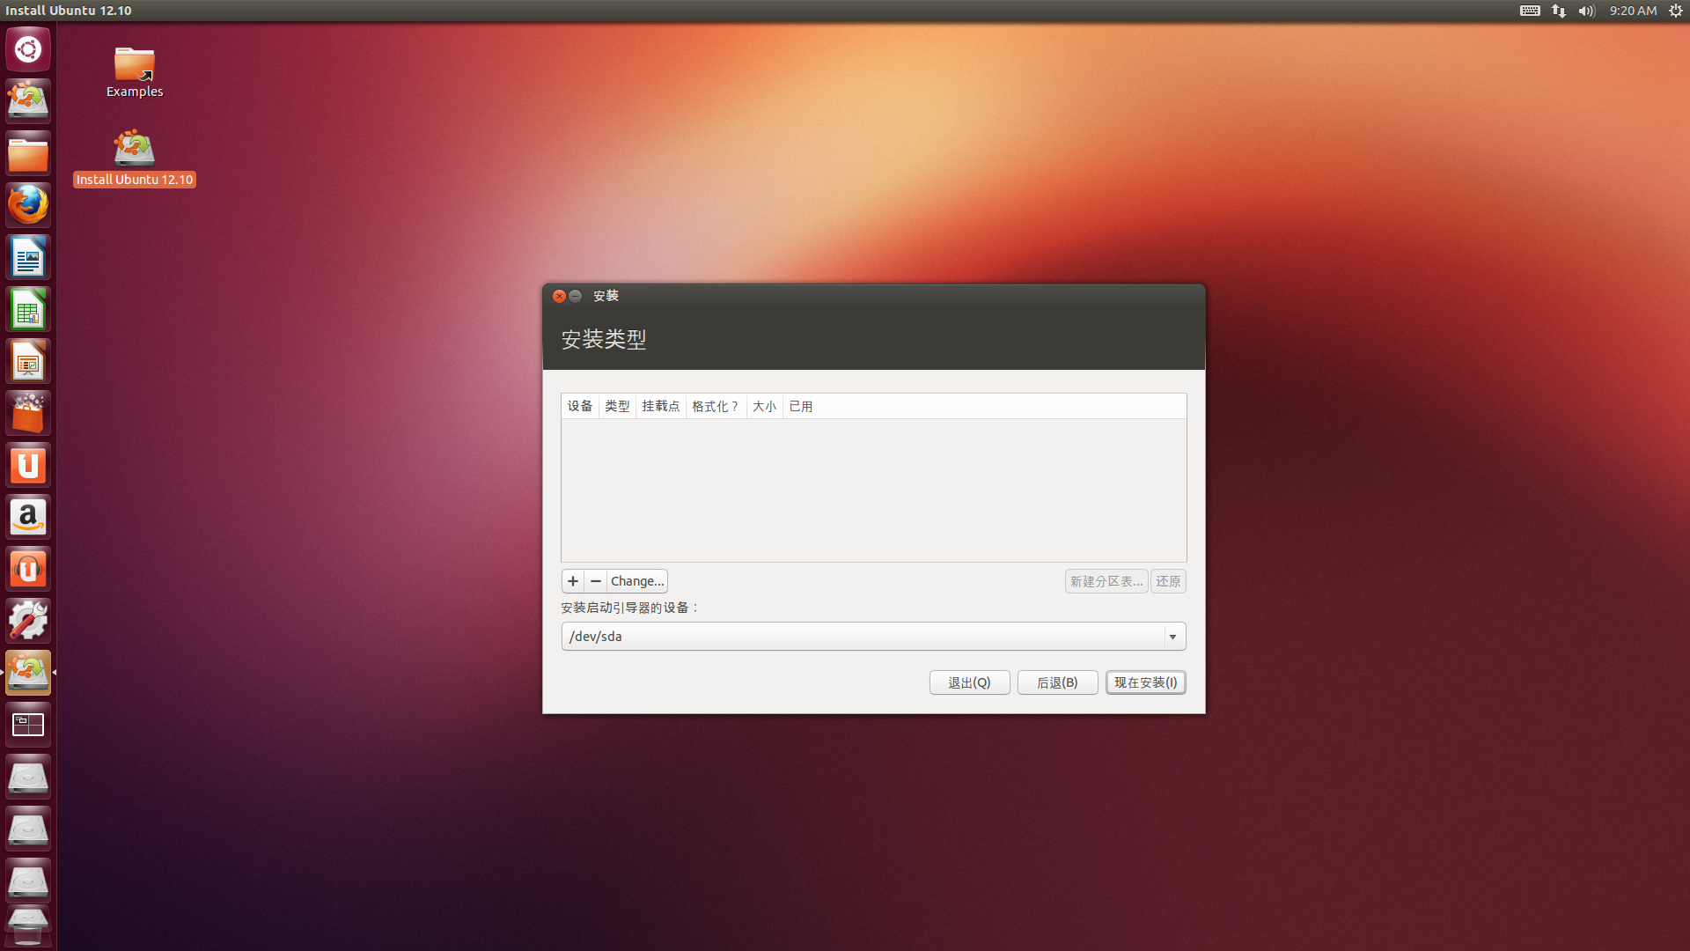Sort by 挂载点 column header
This screenshot has width=1690, height=951.
click(x=661, y=406)
